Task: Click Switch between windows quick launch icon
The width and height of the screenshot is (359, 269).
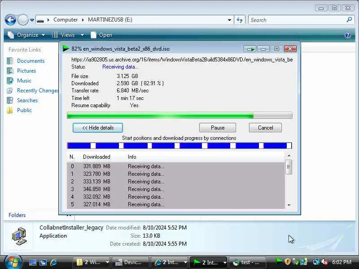Action: click(x=43, y=262)
